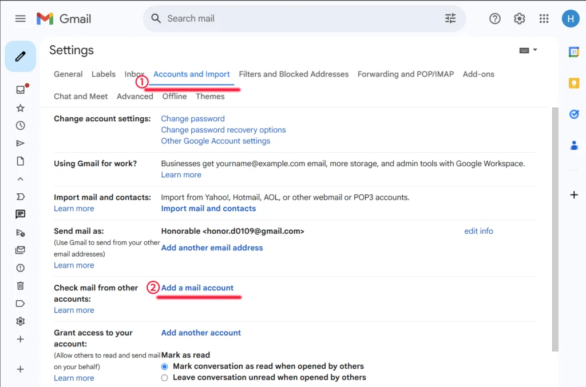Open Google Tasks in the side panel

point(573,114)
